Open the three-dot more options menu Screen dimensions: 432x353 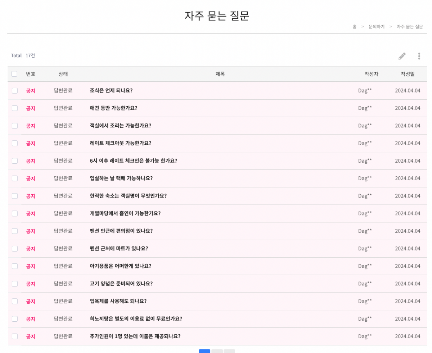(x=419, y=56)
